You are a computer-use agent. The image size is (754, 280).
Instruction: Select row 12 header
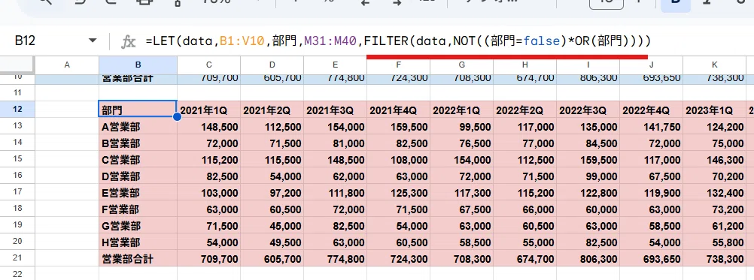(17, 110)
